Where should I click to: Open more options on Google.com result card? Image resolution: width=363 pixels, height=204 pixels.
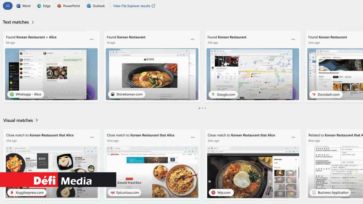click(293, 39)
